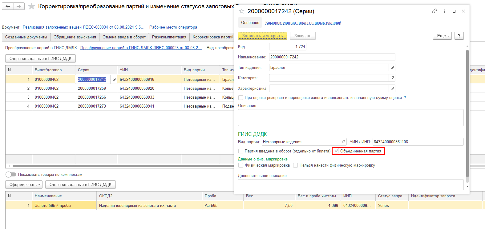Open the Созданные документы tab
Viewport: 485px width, 229px height.
[26, 37]
